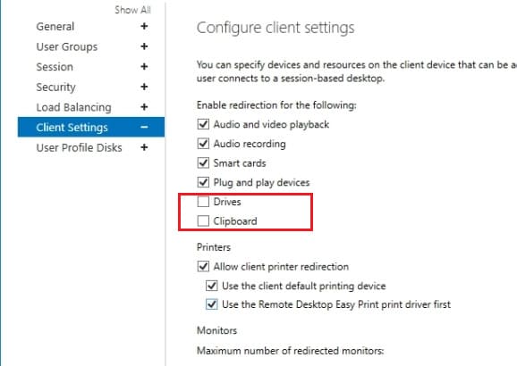Click the Show All link
The height and width of the screenshot is (366, 517).
(132, 10)
